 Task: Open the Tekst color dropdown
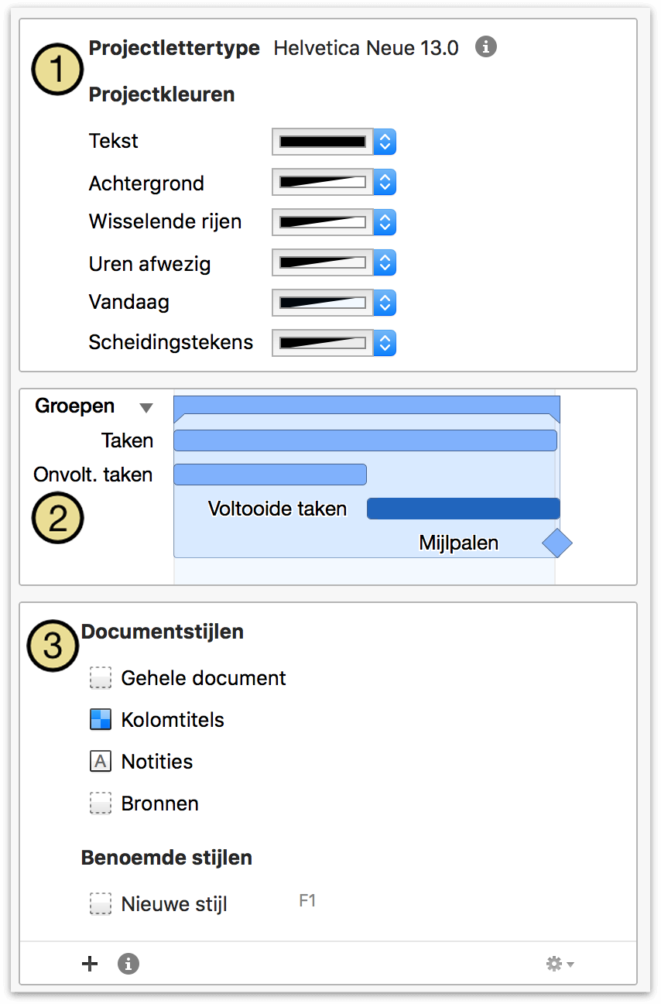pyautogui.click(x=385, y=142)
